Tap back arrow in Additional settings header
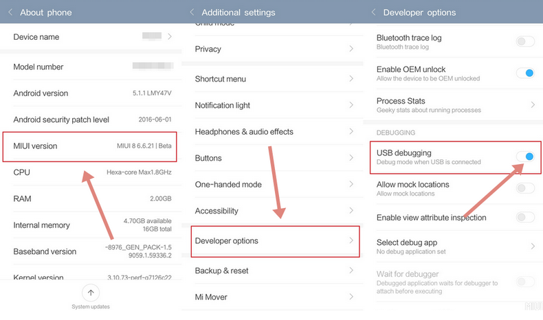543x320 pixels. (x=192, y=12)
